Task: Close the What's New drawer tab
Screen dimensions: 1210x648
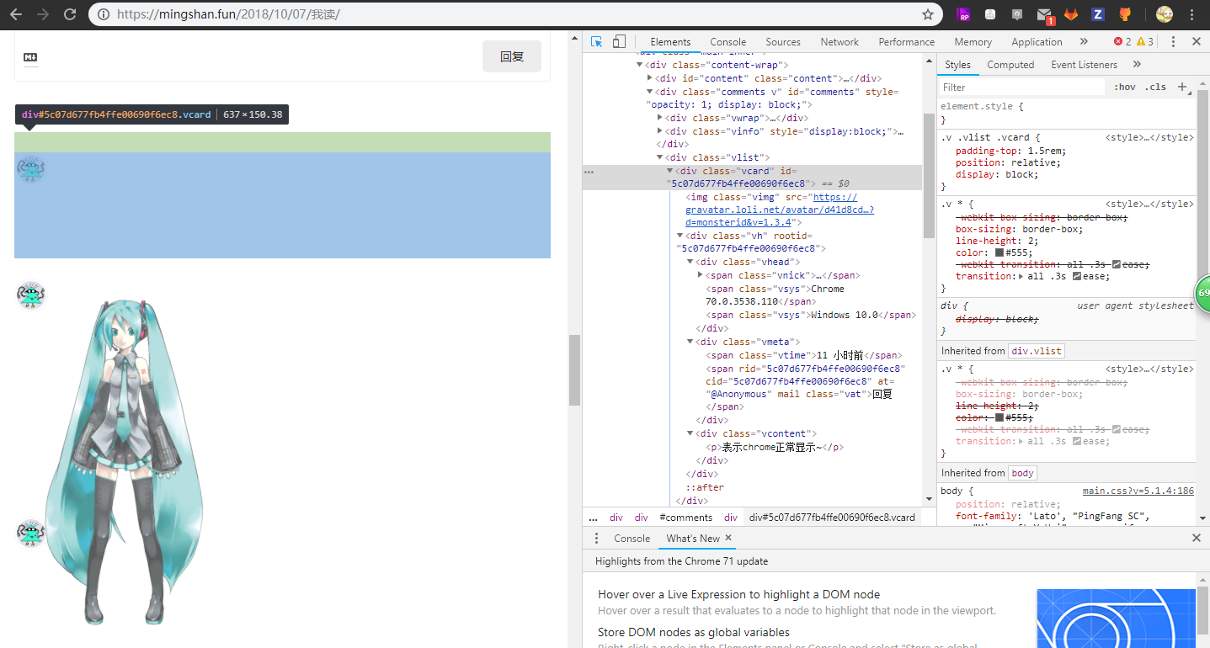Action: 728,538
